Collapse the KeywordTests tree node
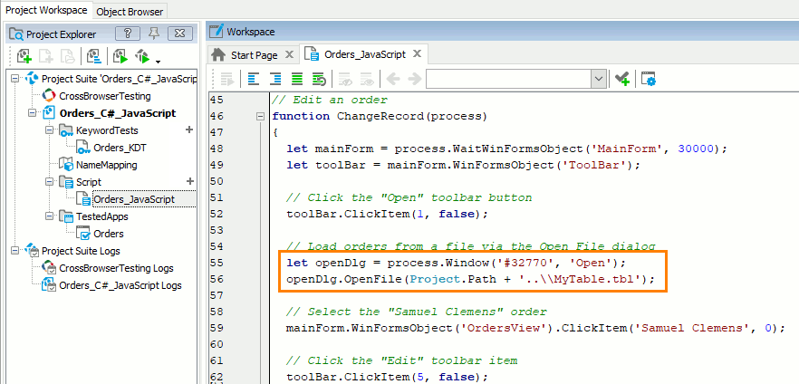Screen dimensions: 799x384 coord(50,130)
